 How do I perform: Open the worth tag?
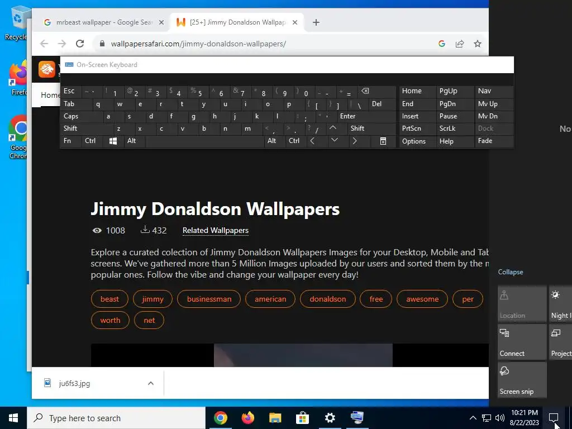pos(110,320)
